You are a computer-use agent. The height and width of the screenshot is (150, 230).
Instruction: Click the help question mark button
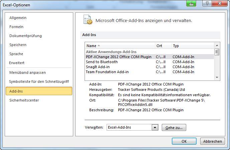(207, 3)
